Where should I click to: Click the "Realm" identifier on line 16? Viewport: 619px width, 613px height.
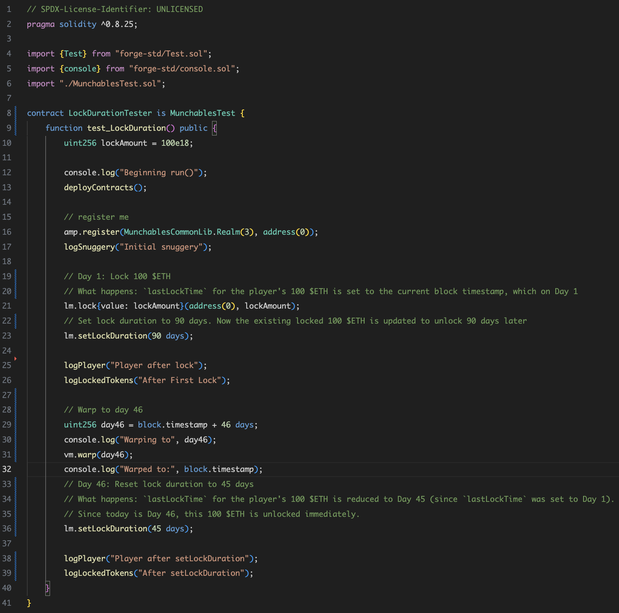pyautogui.click(x=228, y=232)
